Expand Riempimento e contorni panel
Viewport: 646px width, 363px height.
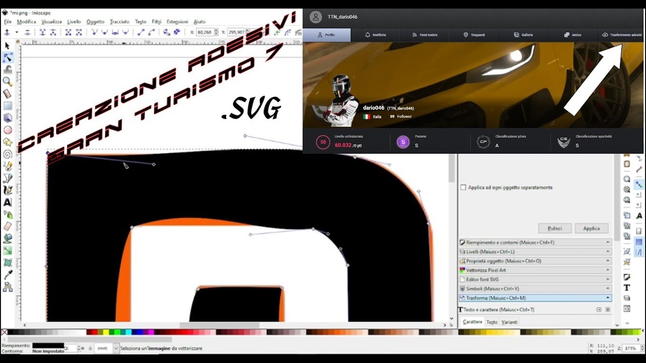(535, 243)
